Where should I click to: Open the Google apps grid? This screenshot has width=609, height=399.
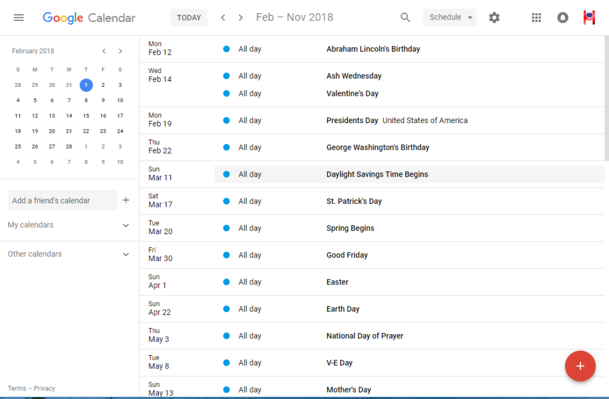click(x=536, y=17)
